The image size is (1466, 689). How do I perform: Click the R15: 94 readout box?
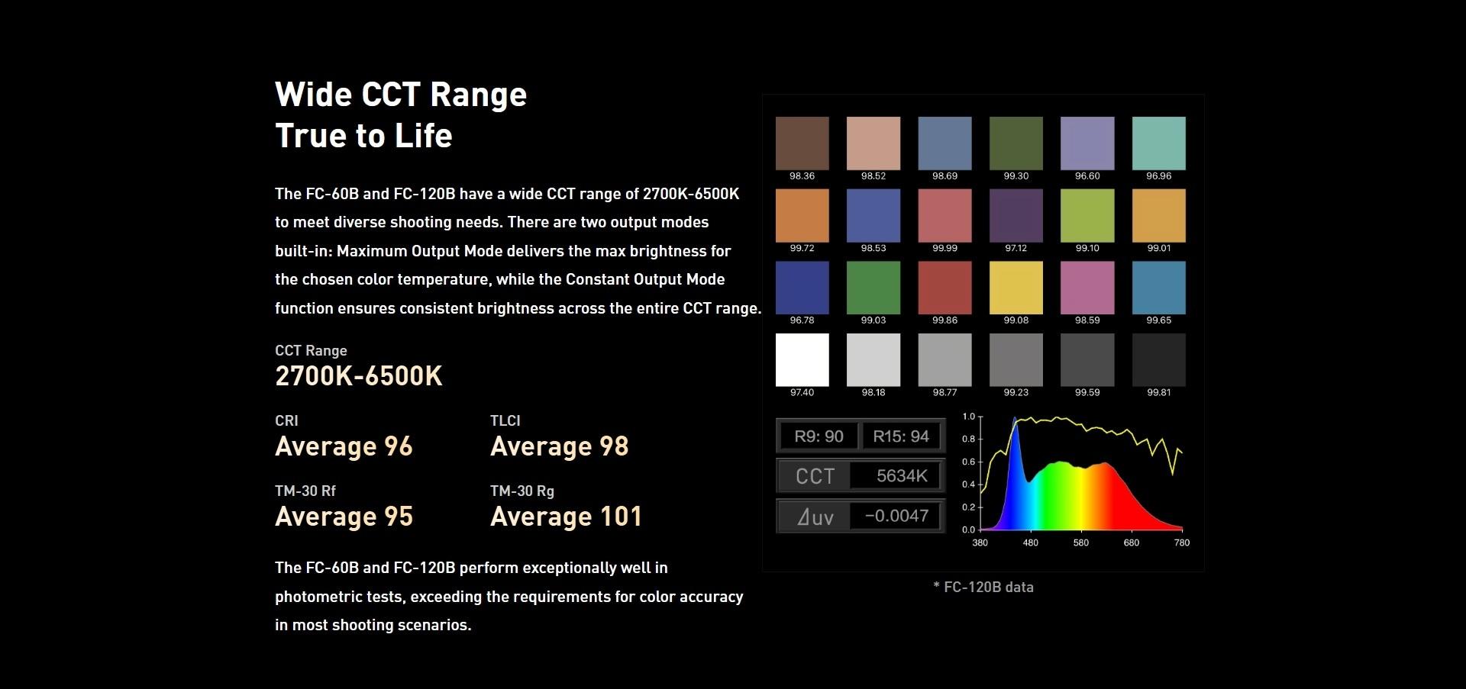tap(901, 436)
